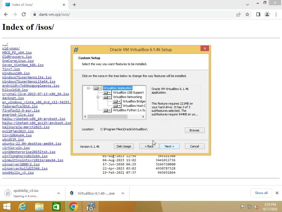
Task: Click Show all downloads
Action: 261,193
